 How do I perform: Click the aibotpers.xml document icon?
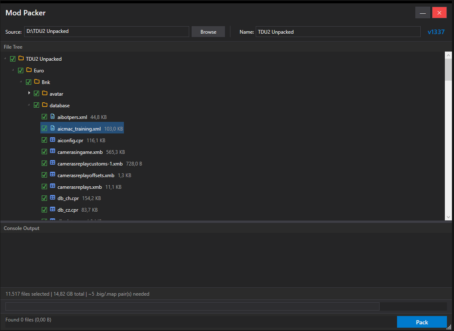coord(52,116)
